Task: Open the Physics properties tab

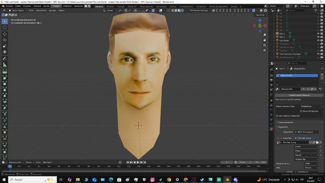Action: 271,114
